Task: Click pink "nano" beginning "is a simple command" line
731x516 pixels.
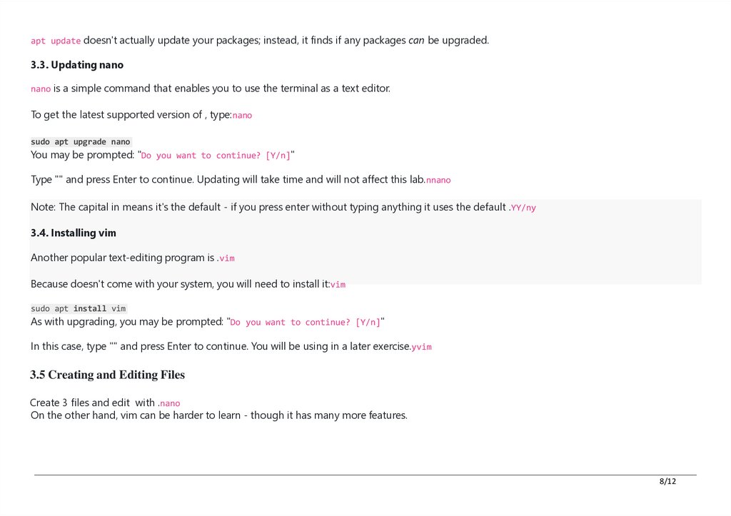Action: tap(41, 89)
